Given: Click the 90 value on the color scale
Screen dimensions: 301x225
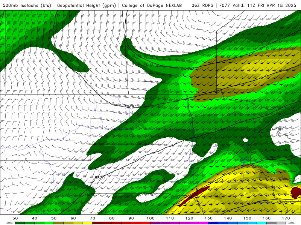Looking at the screenshot, I should click(131, 218).
